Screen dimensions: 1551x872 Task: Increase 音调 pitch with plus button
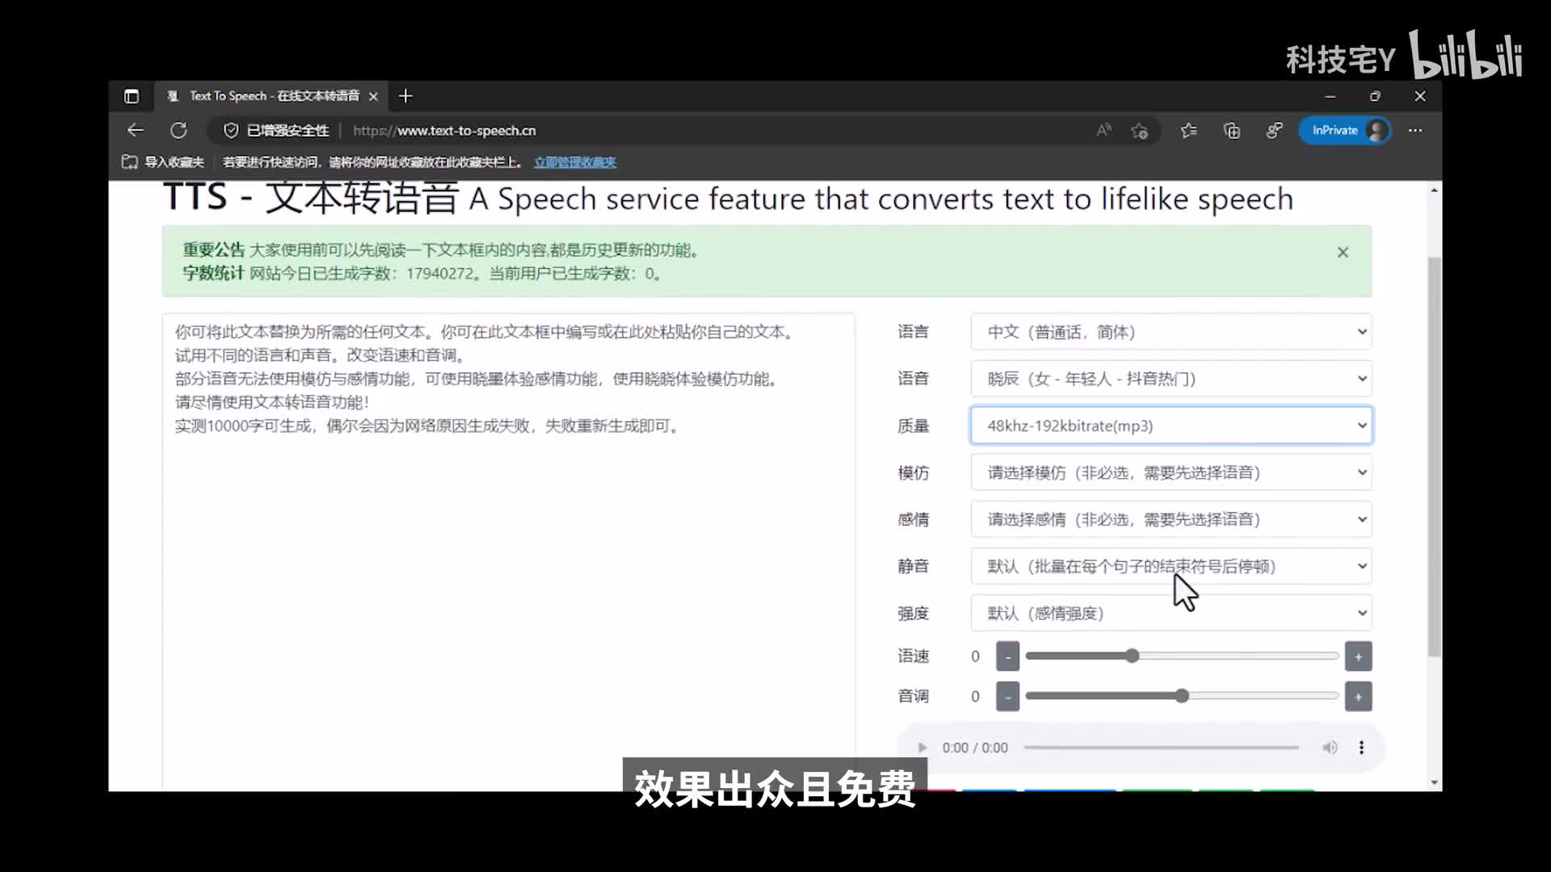(x=1358, y=696)
